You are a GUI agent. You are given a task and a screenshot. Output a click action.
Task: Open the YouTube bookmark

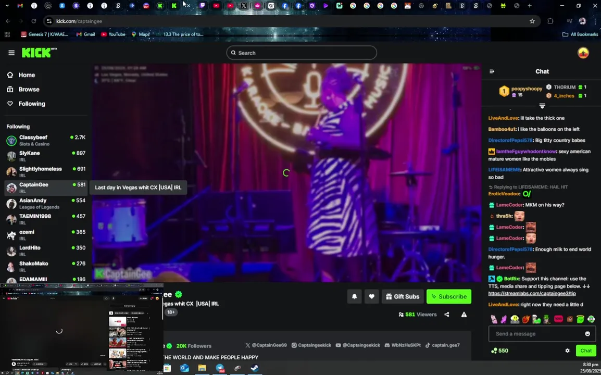click(x=113, y=34)
